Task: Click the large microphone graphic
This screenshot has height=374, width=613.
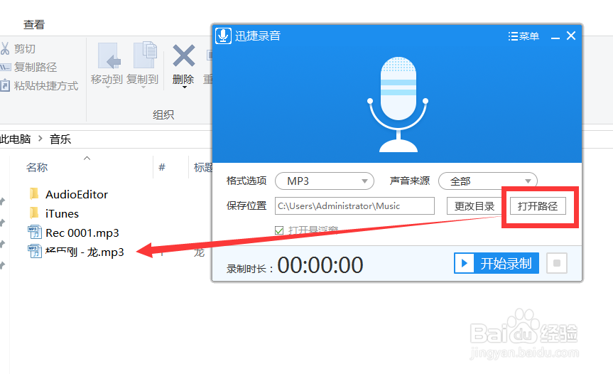Action: [x=398, y=105]
